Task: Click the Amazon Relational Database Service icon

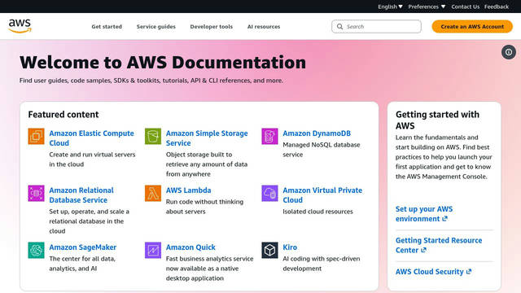Action: click(x=36, y=194)
